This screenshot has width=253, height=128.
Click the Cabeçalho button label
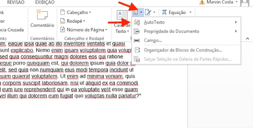click(x=77, y=12)
